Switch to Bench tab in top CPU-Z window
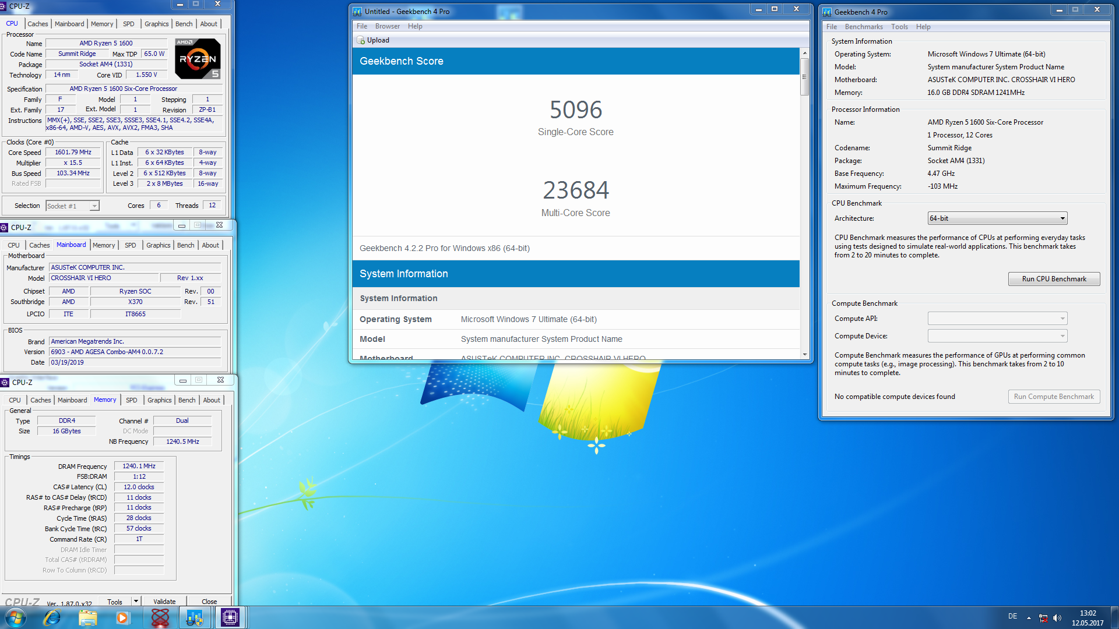Image resolution: width=1119 pixels, height=629 pixels. coord(184,24)
